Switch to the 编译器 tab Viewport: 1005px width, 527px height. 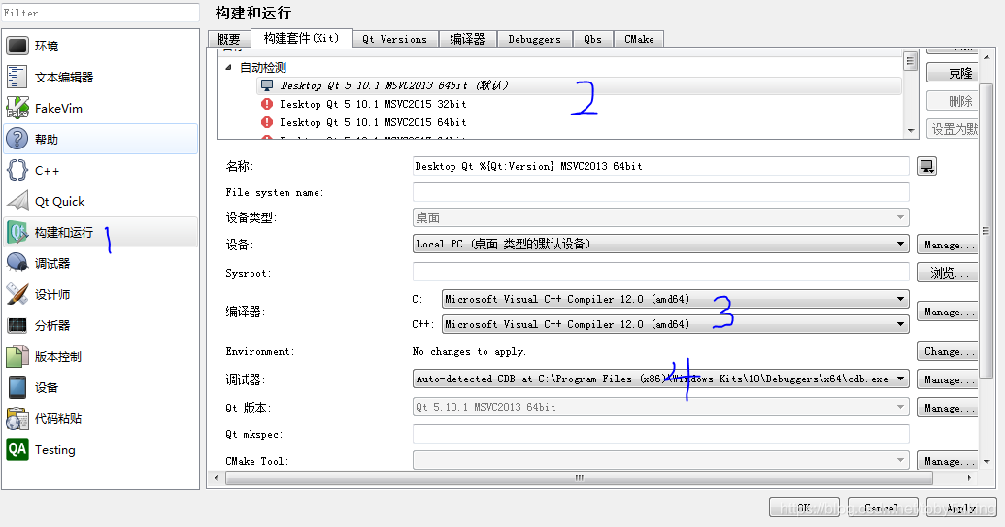pos(468,39)
